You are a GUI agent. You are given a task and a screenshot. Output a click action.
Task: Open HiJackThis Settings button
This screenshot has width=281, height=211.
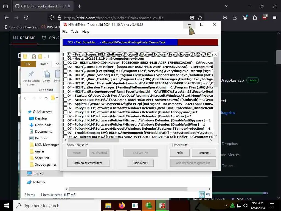click(x=204, y=153)
